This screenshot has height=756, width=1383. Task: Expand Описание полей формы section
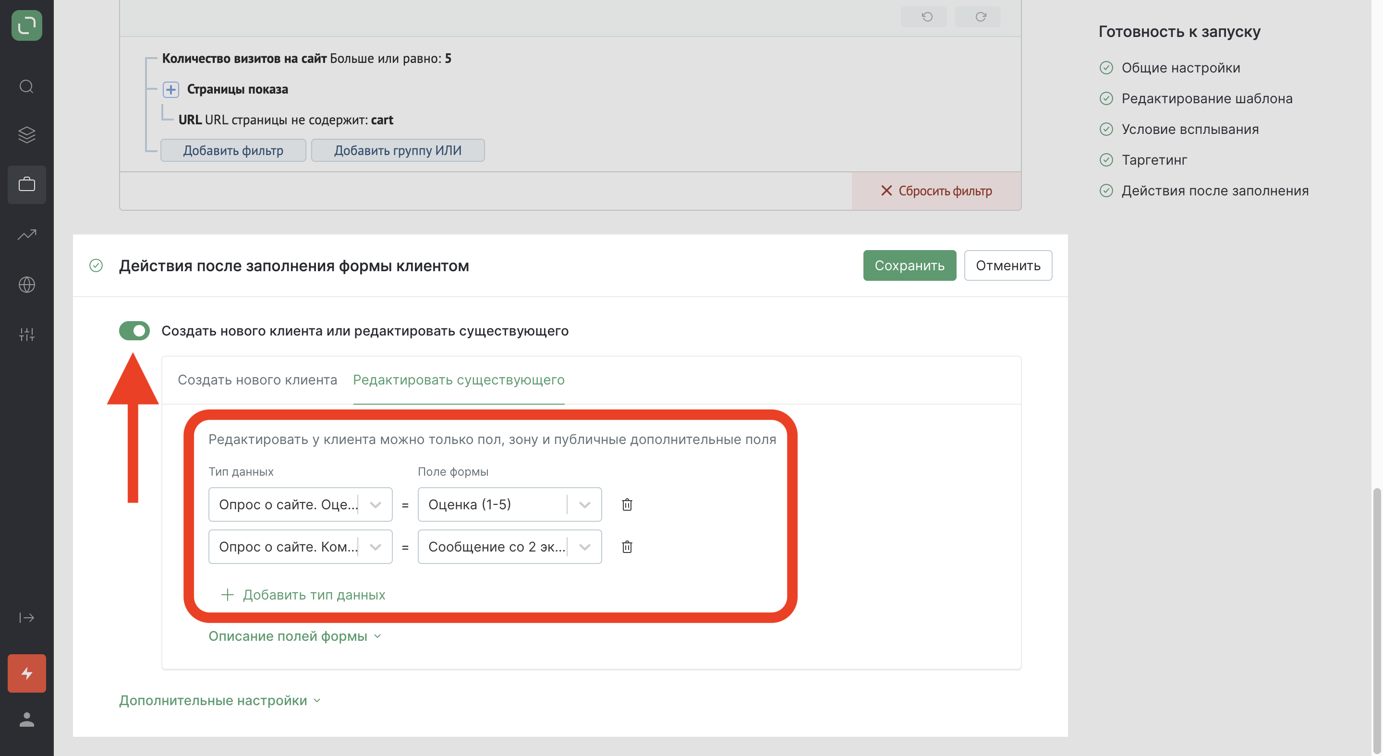point(295,636)
